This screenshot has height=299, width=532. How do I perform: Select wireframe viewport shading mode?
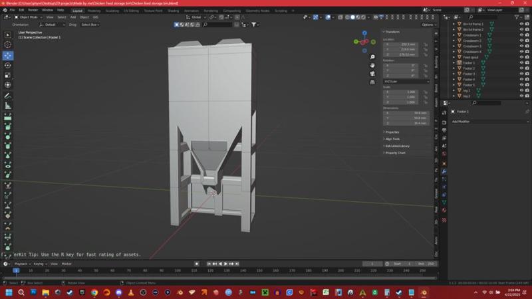(347, 17)
